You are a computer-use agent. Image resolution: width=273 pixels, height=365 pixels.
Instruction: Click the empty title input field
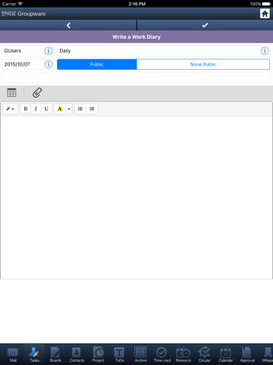[136, 78]
